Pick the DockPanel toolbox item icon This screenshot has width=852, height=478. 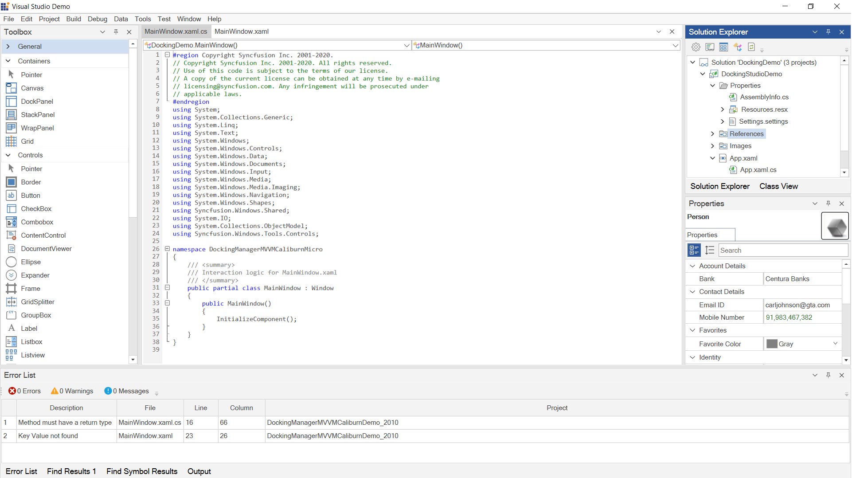pos(11,102)
